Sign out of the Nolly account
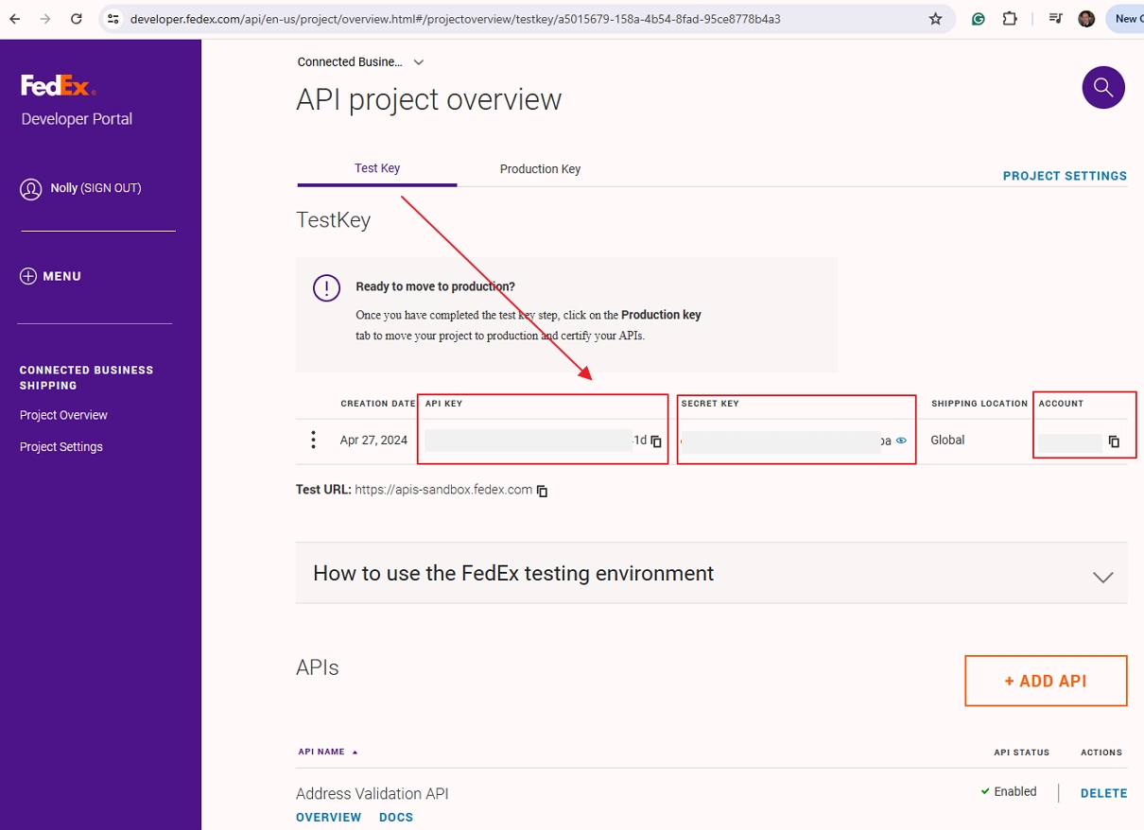This screenshot has height=830, width=1144. 111,188
